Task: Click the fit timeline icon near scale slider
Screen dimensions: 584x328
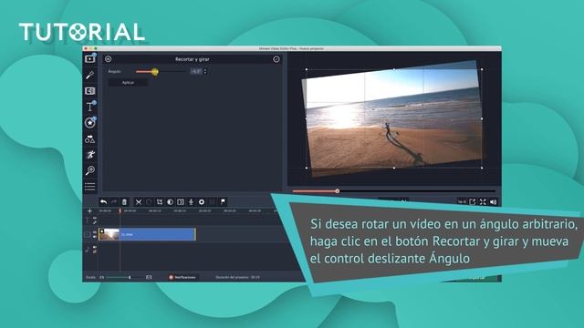Action: click(x=149, y=277)
